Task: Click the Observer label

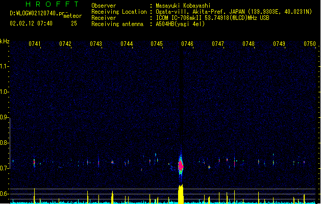Action: [104, 6]
